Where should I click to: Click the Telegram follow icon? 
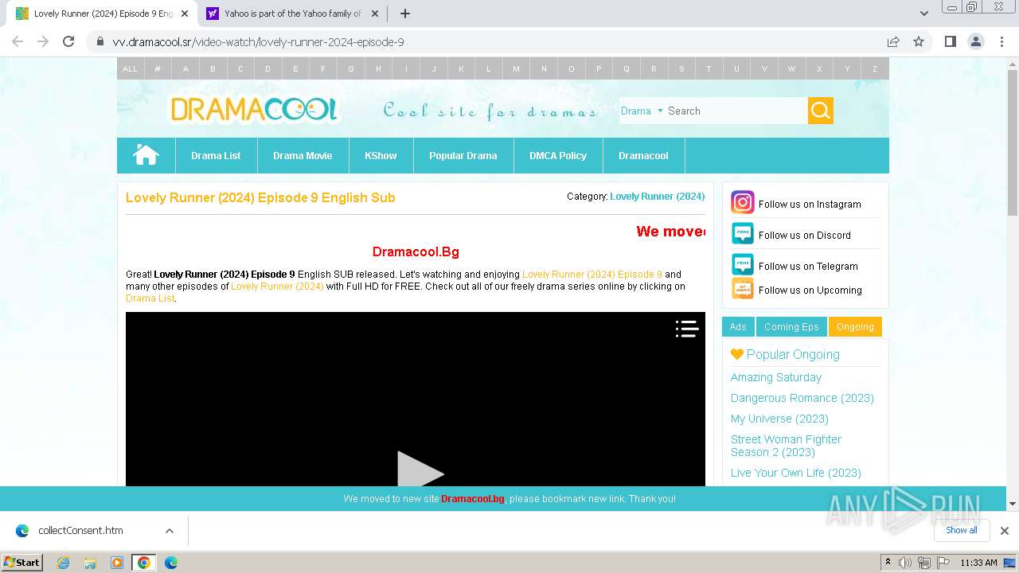(x=742, y=264)
